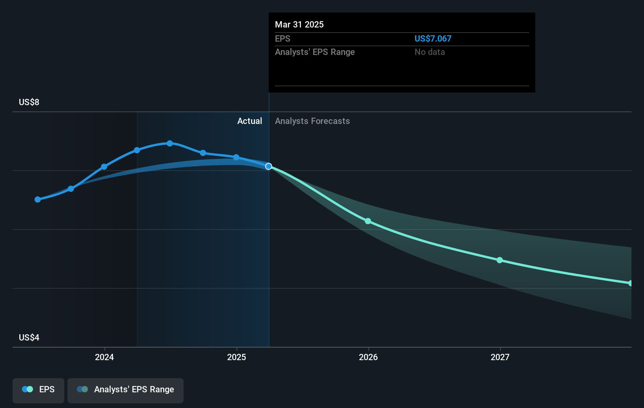
Task: Click the EPS point at second-quarter 2024
Action: point(137,150)
